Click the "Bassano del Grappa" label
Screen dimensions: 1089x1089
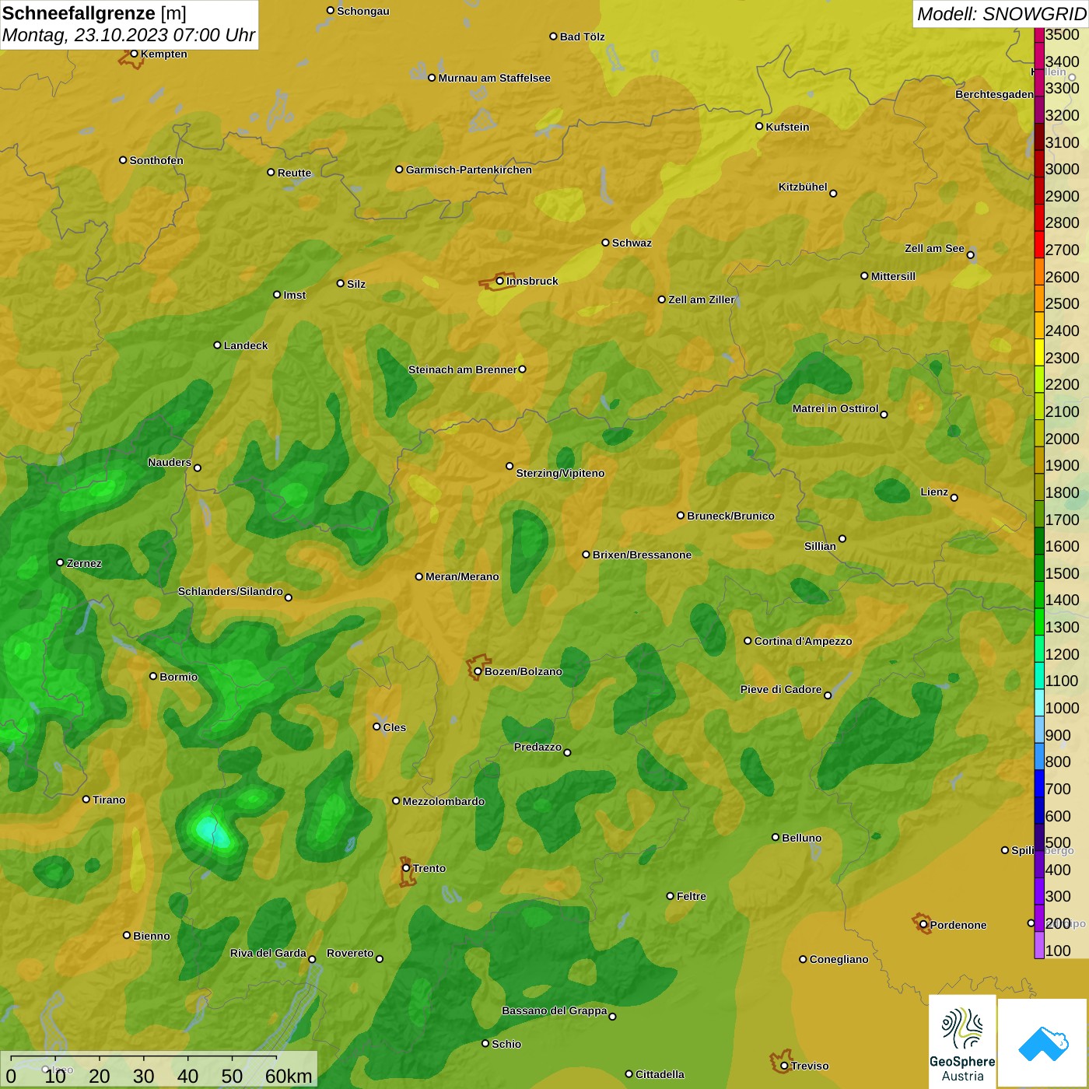tap(555, 1010)
